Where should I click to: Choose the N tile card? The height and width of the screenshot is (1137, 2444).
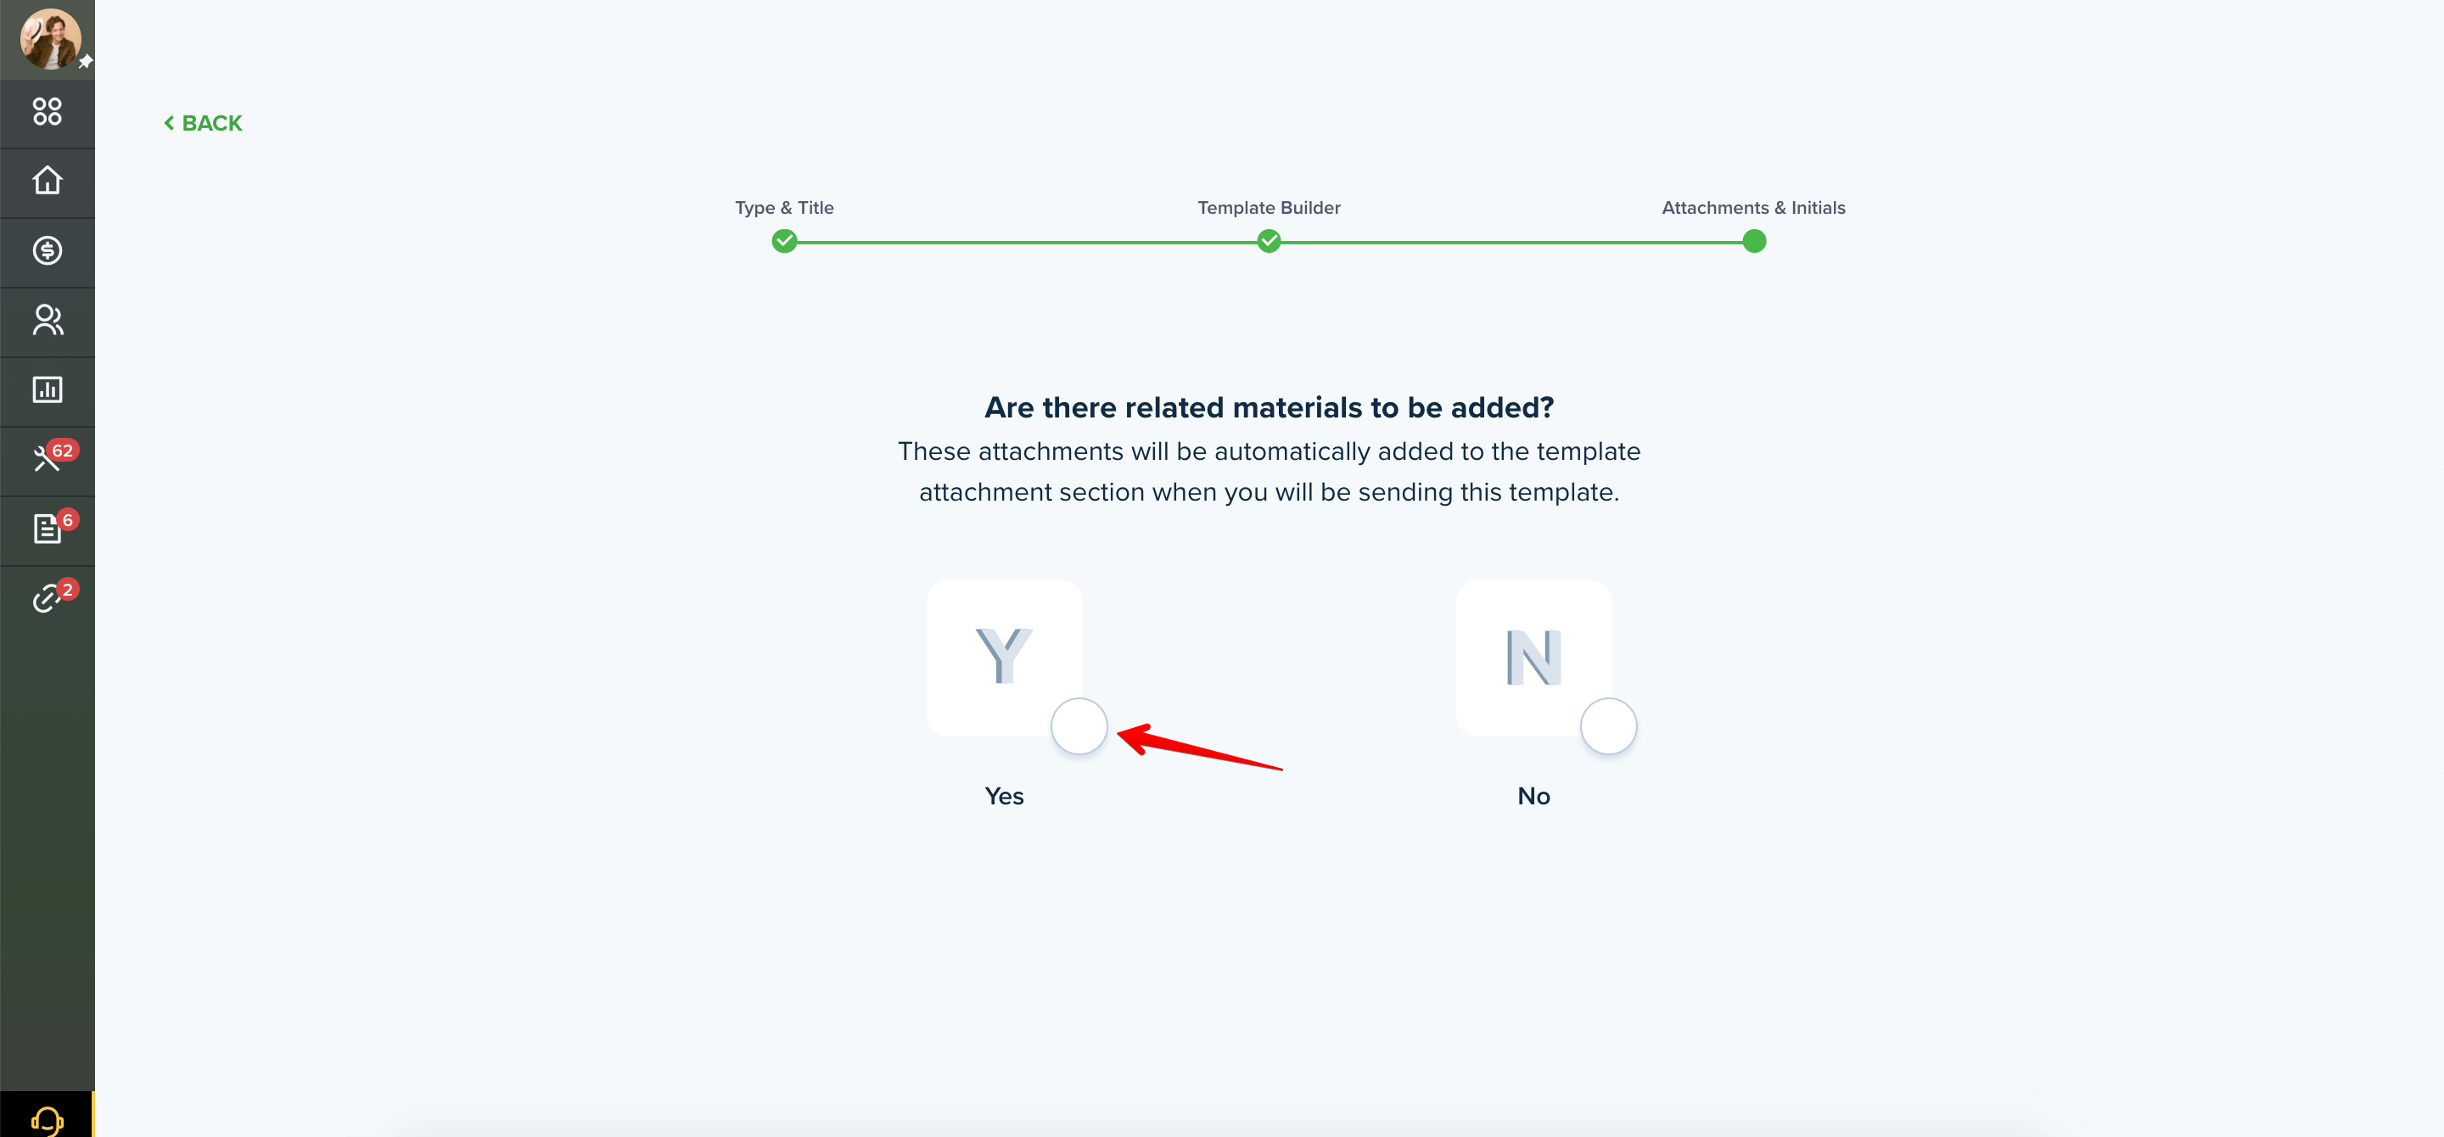pyautogui.click(x=1534, y=658)
